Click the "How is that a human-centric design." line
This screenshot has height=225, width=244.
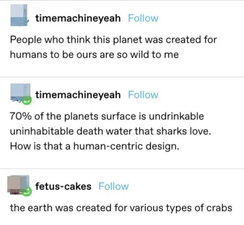93,146
